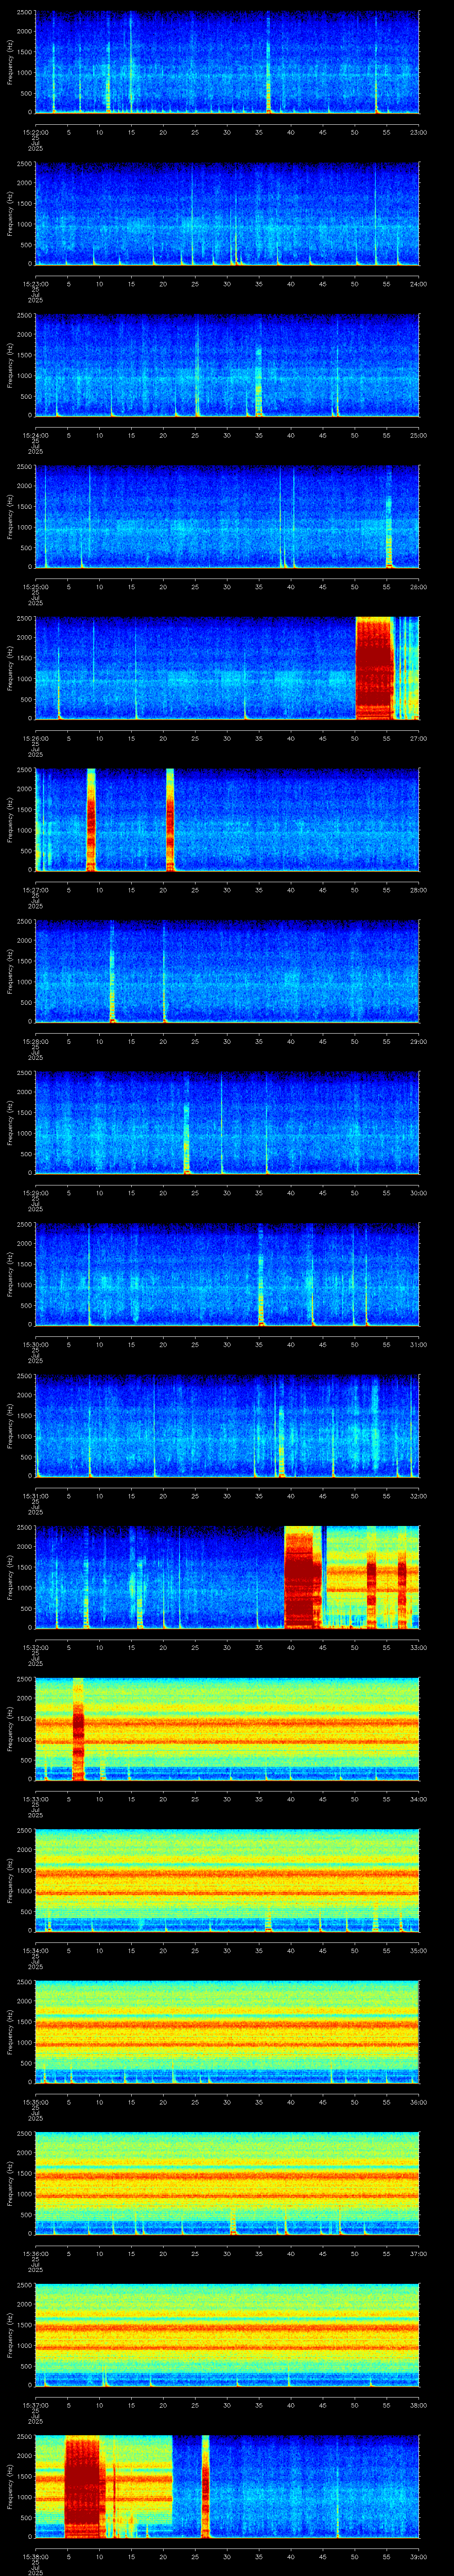Click the 30 second tick label under 15:22:00 panel

point(227,132)
